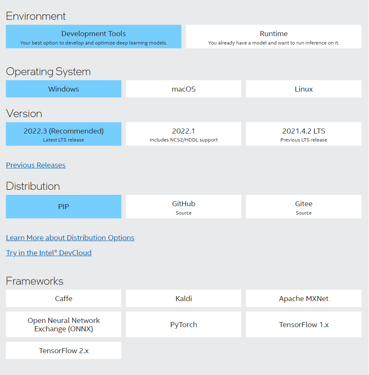Open Learn More about Distribution Options

(x=70, y=238)
